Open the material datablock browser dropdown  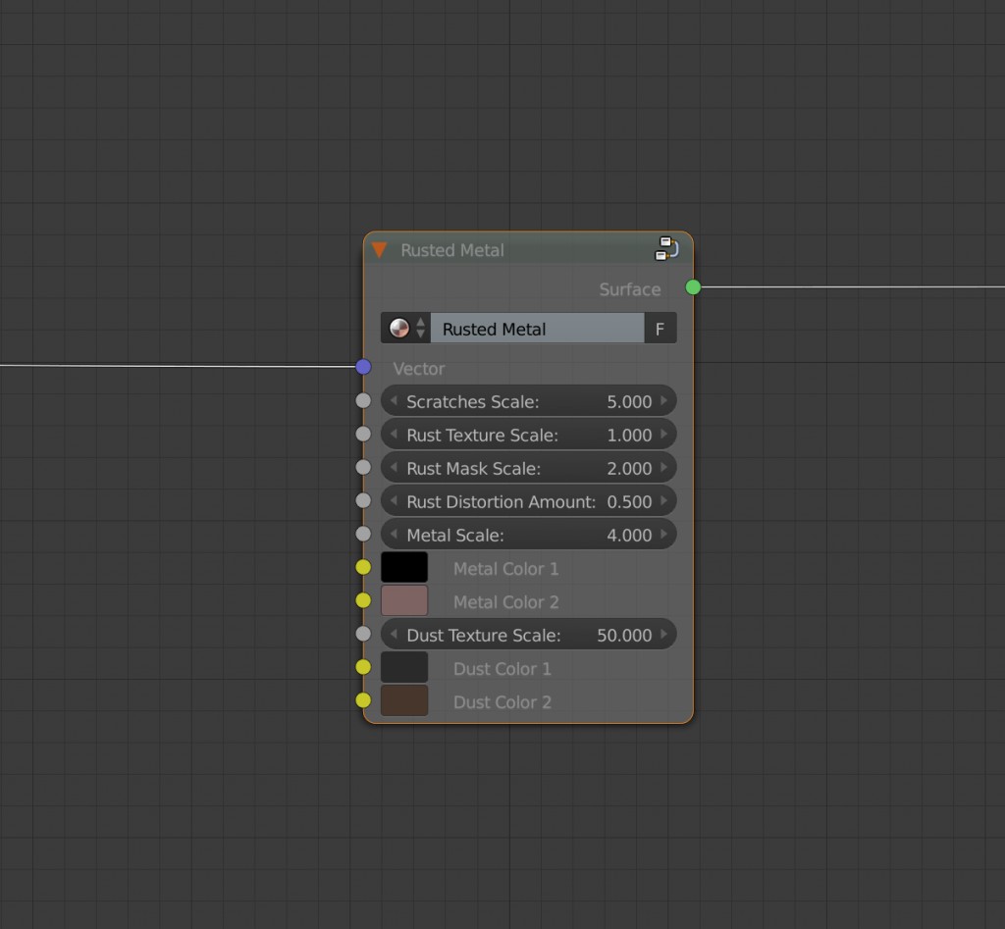tap(421, 328)
